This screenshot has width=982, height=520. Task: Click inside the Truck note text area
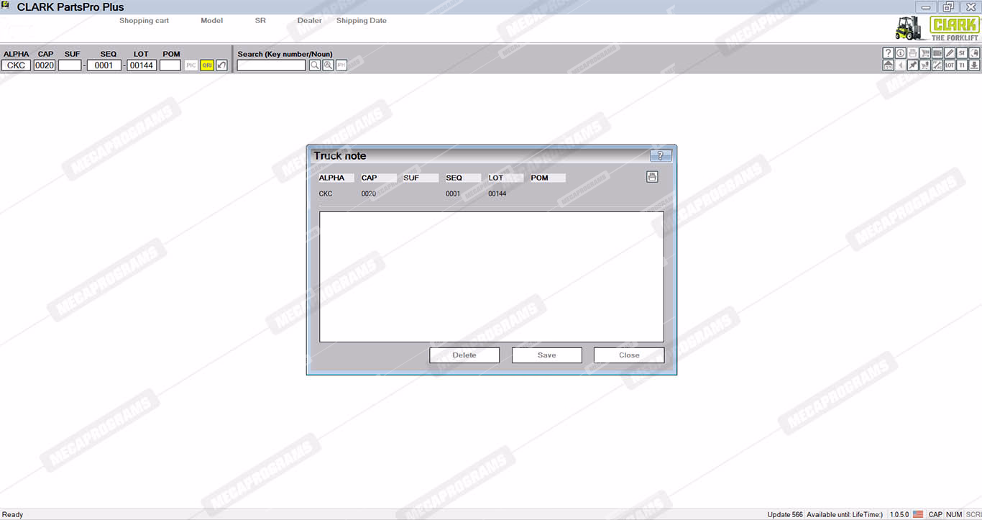click(491, 276)
